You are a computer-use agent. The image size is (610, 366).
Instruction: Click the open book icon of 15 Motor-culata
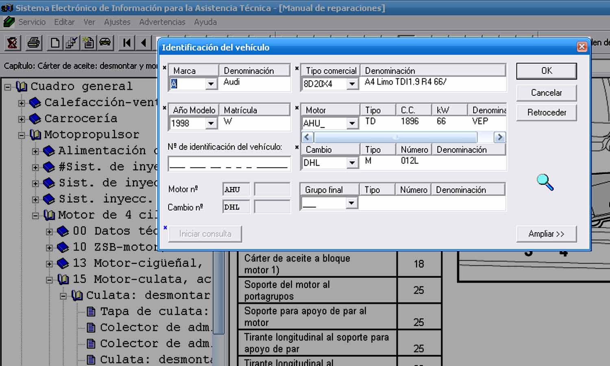63,279
